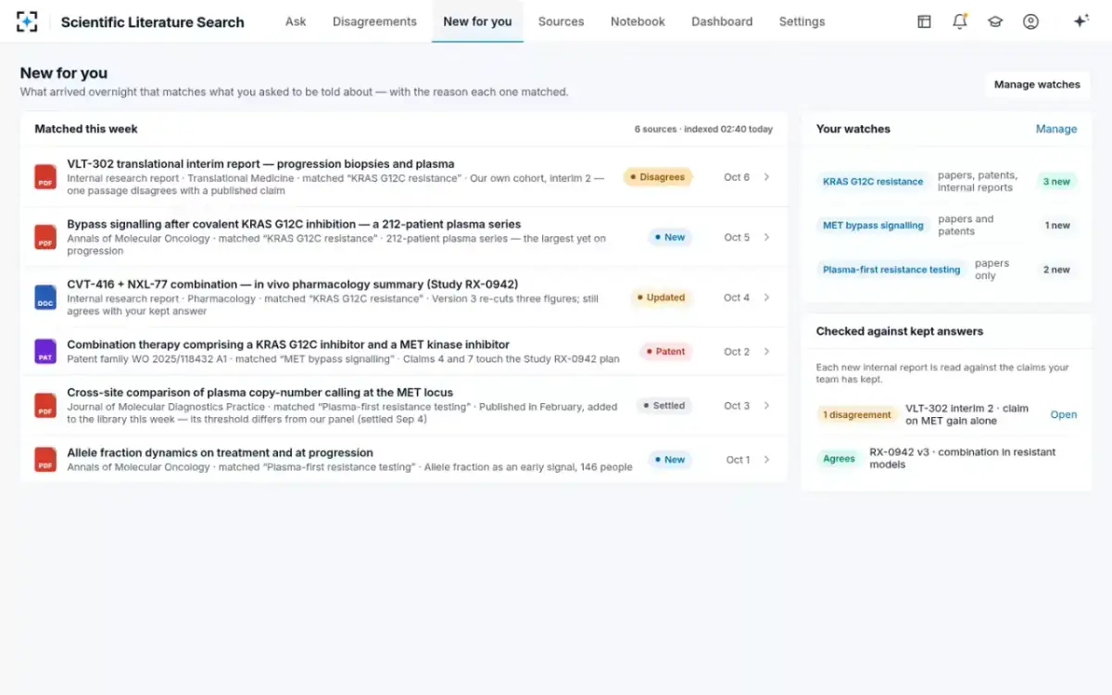The width and height of the screenshot is (1112, 695).
Task: Open the Sources tab
Action: pos(561,21)
